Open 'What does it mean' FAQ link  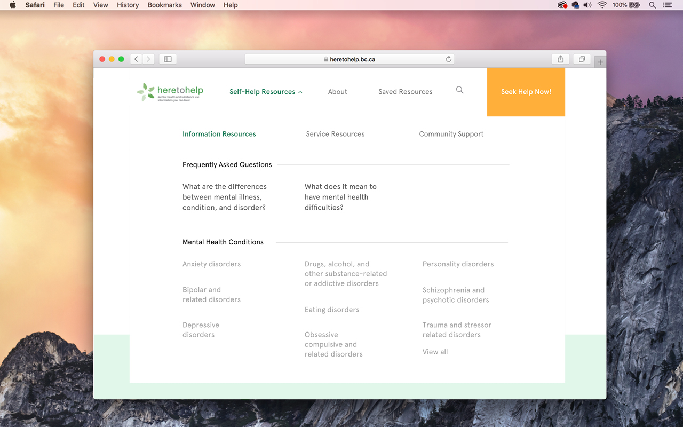(340, 197)
